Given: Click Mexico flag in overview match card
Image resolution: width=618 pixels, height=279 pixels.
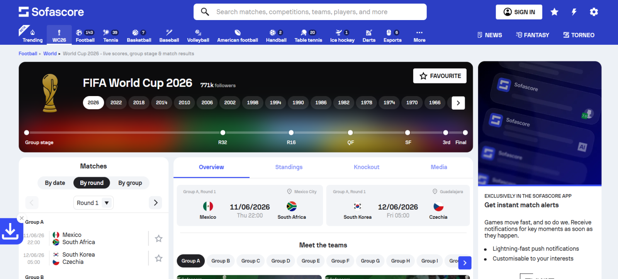Looking at the screenshot, I should point(208,206).
